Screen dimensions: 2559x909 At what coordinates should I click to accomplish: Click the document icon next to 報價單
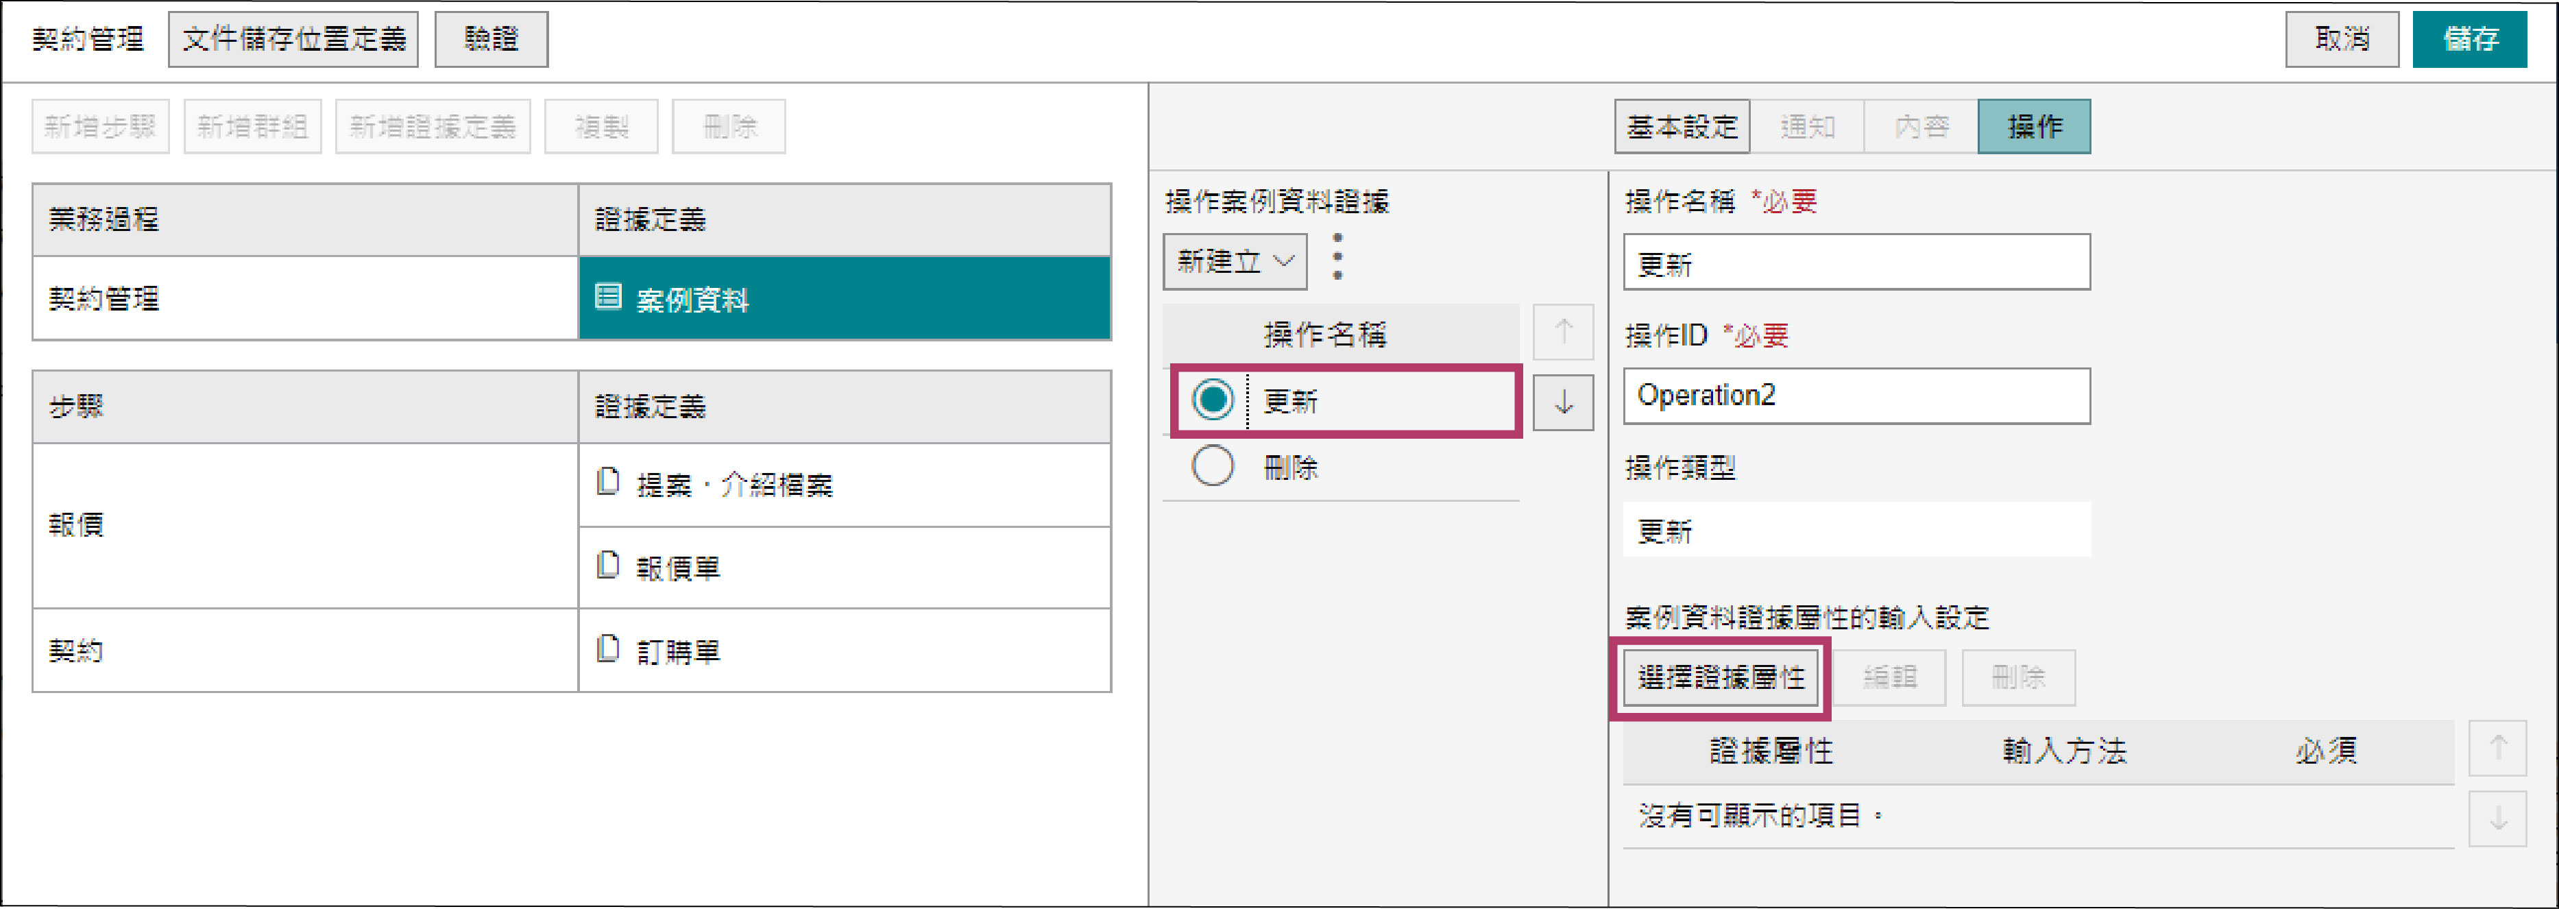(607, 566)
